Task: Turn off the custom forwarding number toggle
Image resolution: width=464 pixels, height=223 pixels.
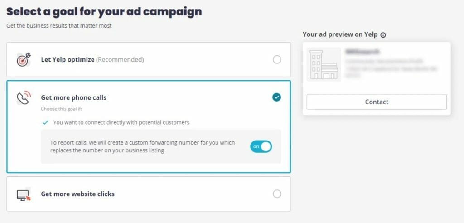Action: [x=261, y=146]
